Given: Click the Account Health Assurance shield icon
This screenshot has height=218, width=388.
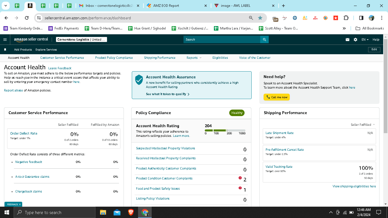Looking at the screenshot, I should (x=139, y=80).
